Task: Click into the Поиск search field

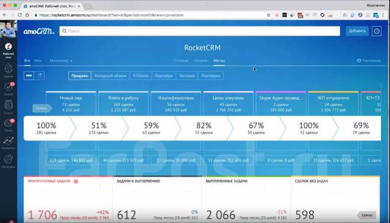Action: (200, 31)
